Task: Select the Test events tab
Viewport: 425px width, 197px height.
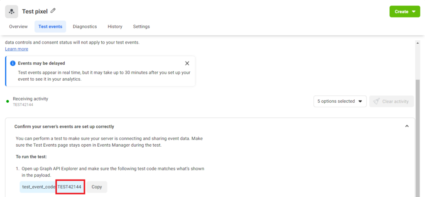Action: tap(50, 27)
